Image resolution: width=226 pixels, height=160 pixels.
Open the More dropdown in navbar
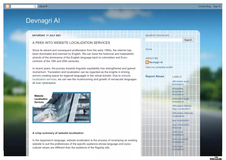tap(43, 6)
